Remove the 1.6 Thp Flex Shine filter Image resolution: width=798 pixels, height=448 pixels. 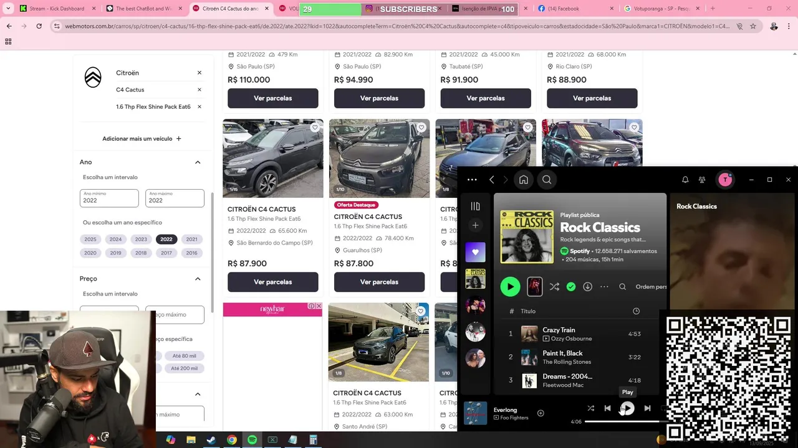tap(199, 106)
